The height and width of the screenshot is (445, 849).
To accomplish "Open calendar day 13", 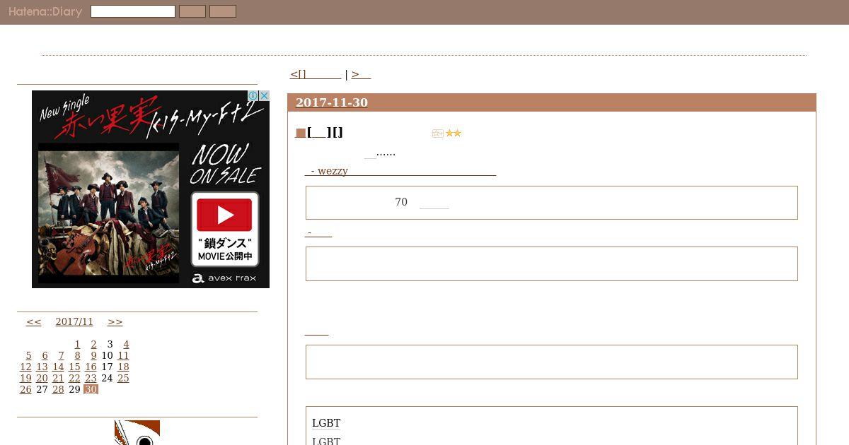I will point(42,367).
